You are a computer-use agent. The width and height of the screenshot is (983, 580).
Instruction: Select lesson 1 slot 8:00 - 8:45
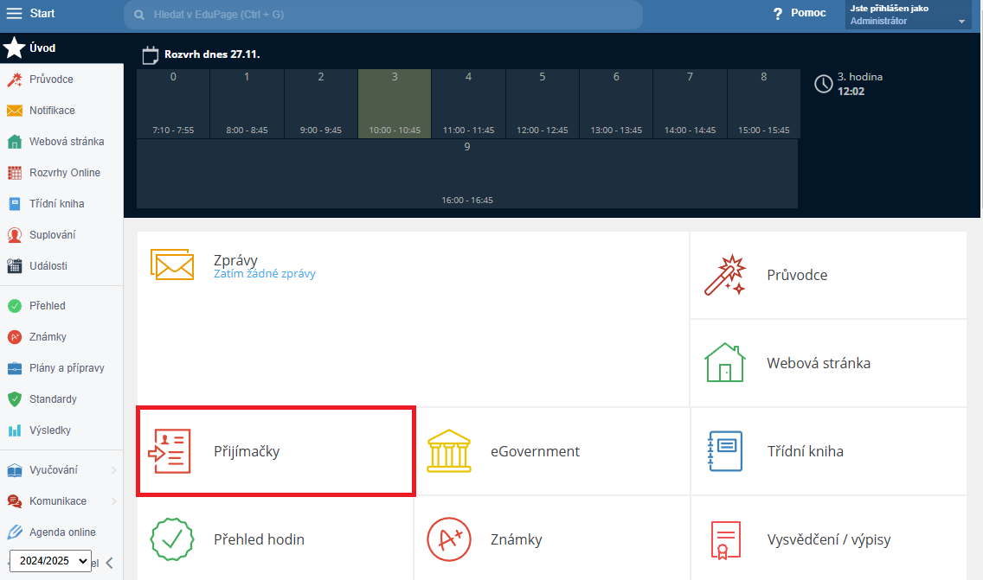247,104
